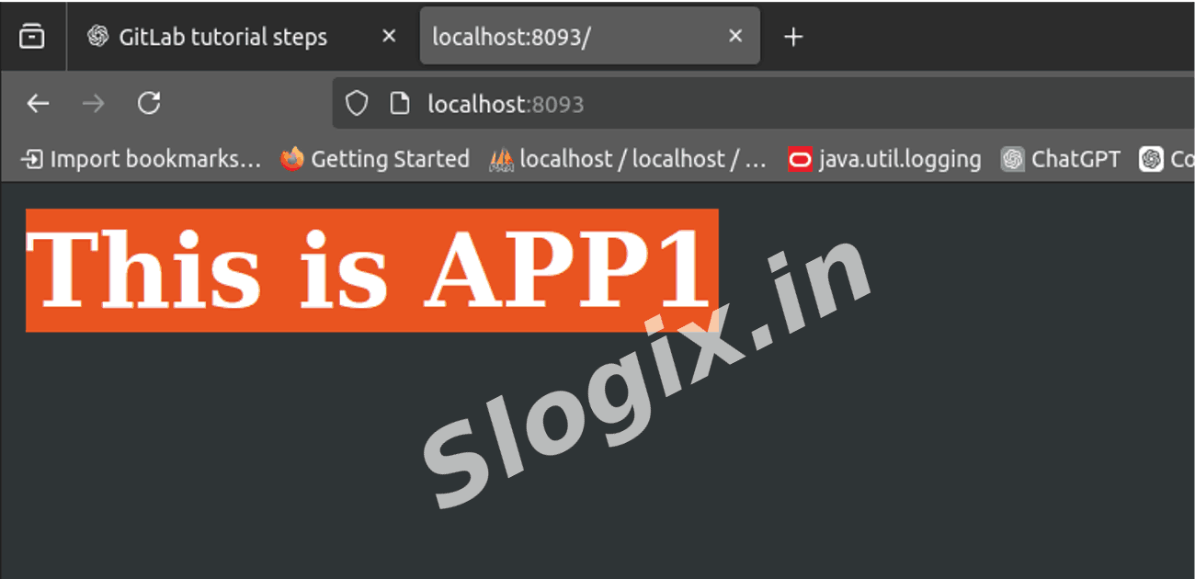Open the java.util.logging bookmark

tap(884, 159)
